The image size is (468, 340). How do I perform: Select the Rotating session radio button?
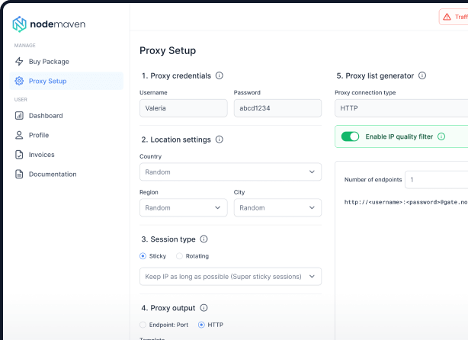[179, 256]
